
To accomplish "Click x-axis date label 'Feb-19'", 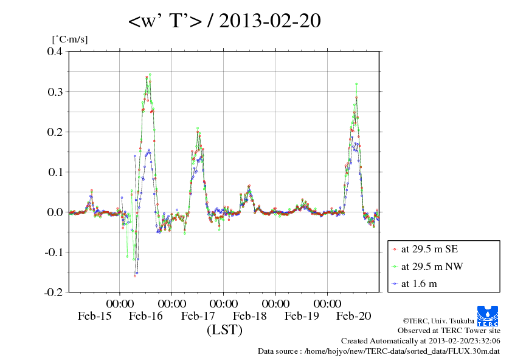I will (x=302, y=315).
